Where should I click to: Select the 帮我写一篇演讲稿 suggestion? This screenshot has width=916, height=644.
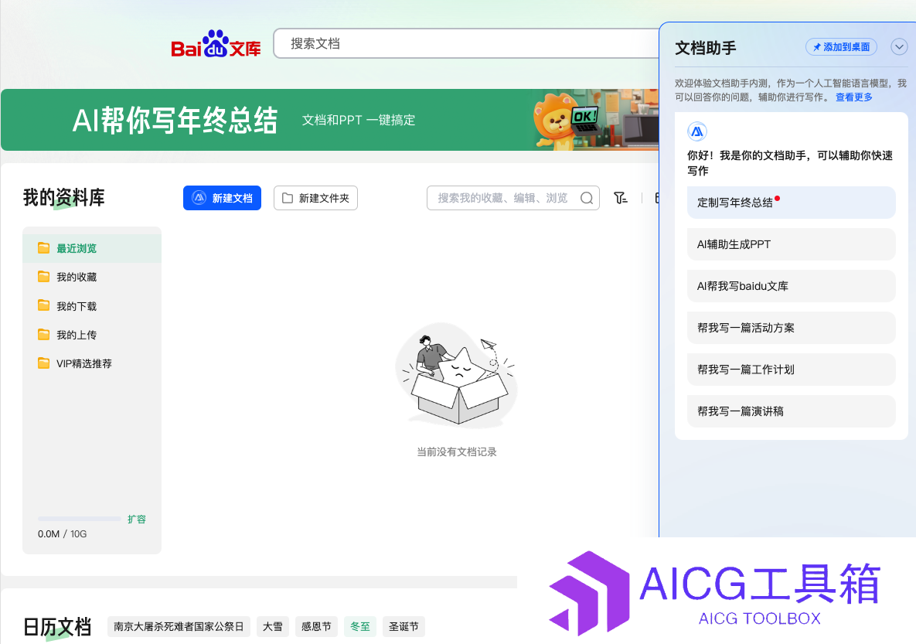pos(791,411)
